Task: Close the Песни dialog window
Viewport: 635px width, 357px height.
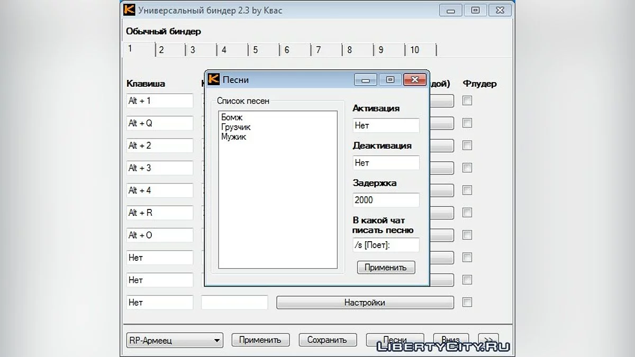Action: click(x=414, y=80)
